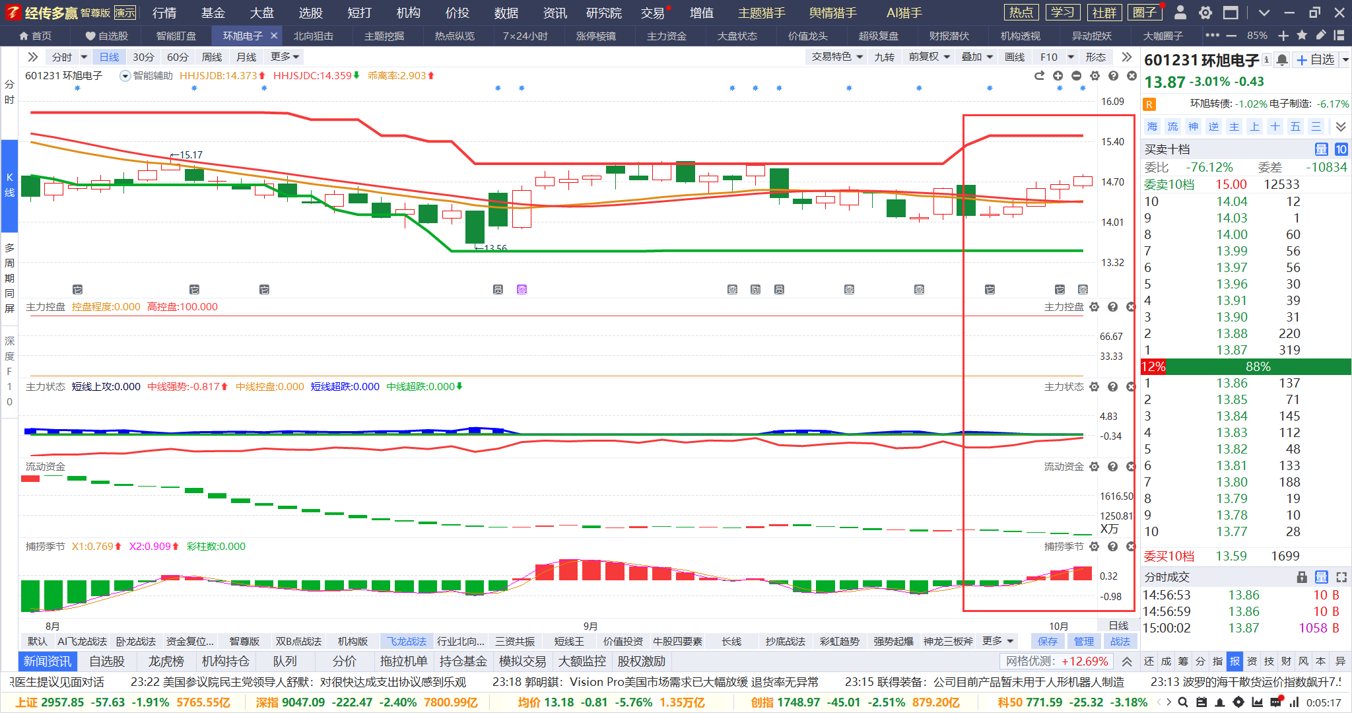Expand 更多 in bottom strategy bar
Viewport: 1352px width, 713px height.
997,641
